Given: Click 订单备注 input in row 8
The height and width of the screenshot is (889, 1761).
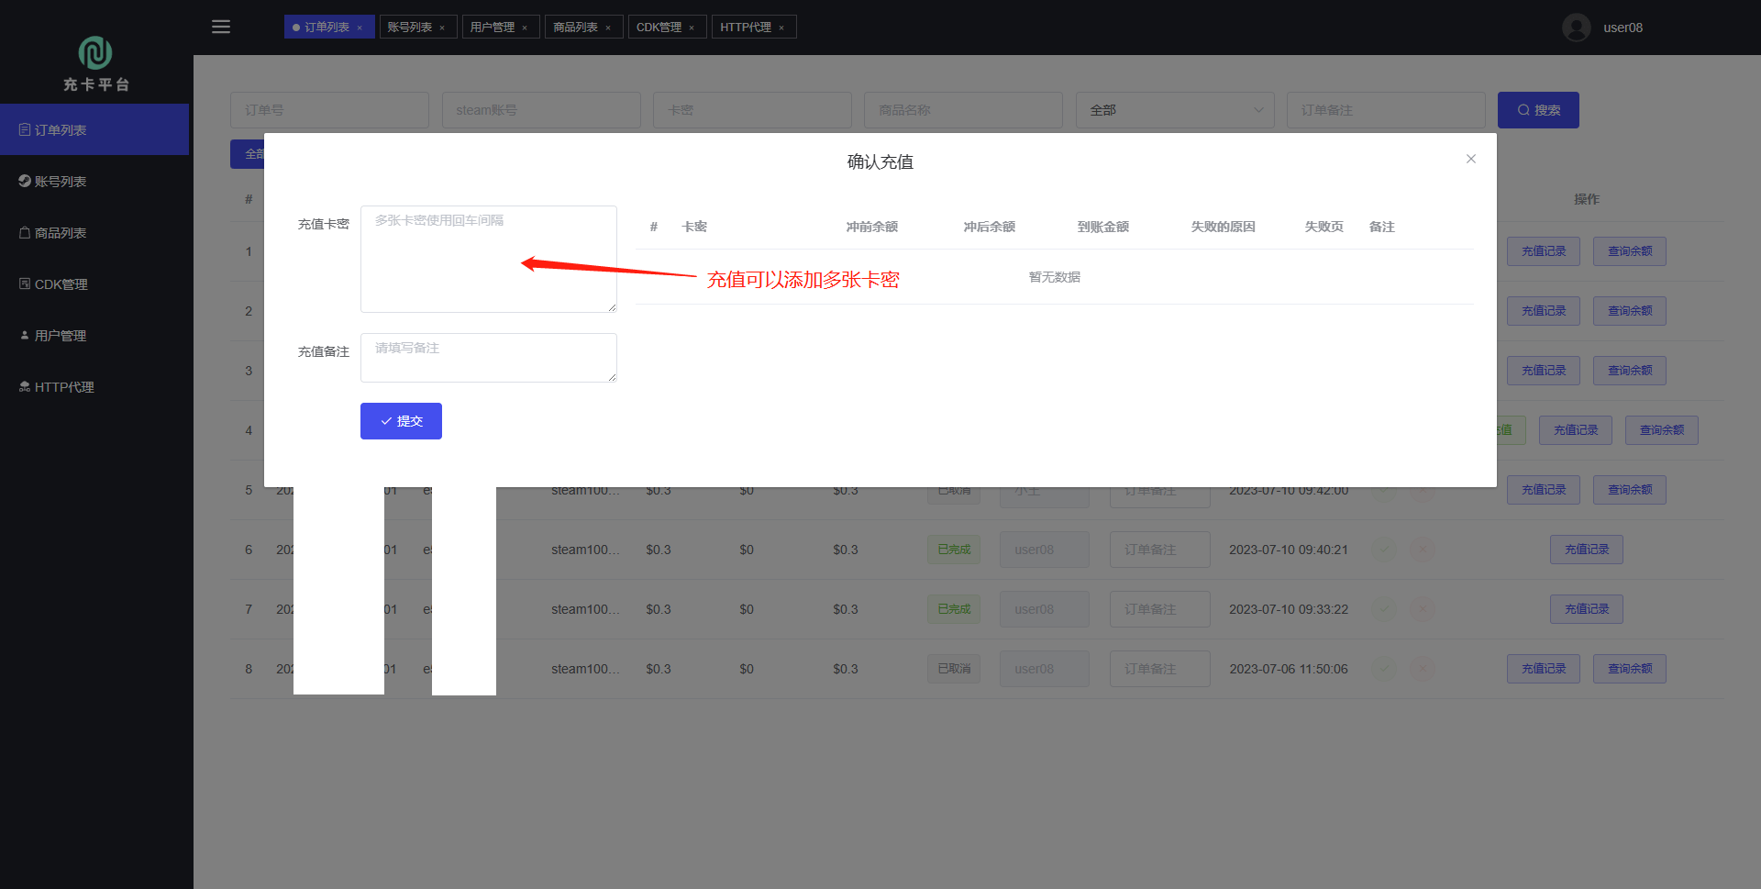Looking at the screenshot, I should [x=1160, y=669].
